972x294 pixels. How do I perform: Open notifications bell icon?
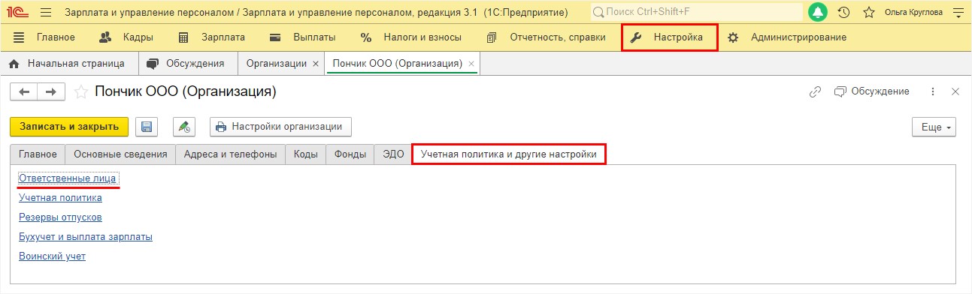818,13
